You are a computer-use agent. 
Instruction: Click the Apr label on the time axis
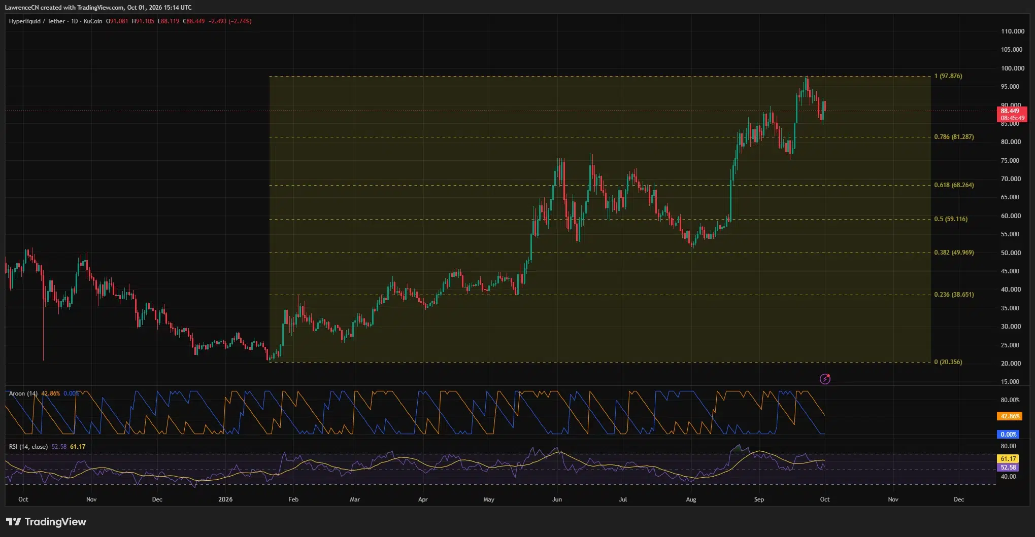(x=423, y=499)
